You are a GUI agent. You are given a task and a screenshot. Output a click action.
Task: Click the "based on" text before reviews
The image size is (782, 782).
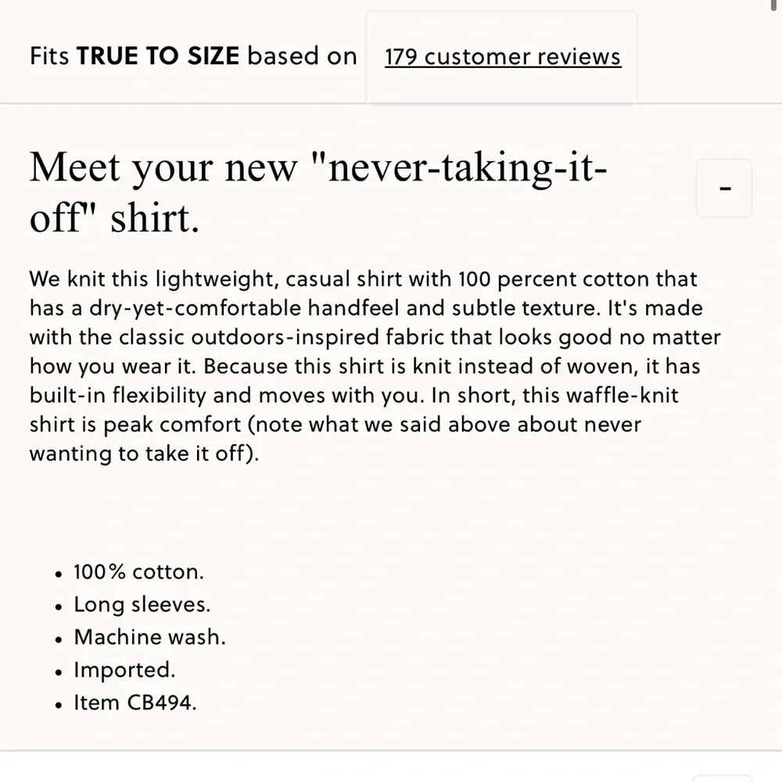pyautogui.click(x=302, y=56)
